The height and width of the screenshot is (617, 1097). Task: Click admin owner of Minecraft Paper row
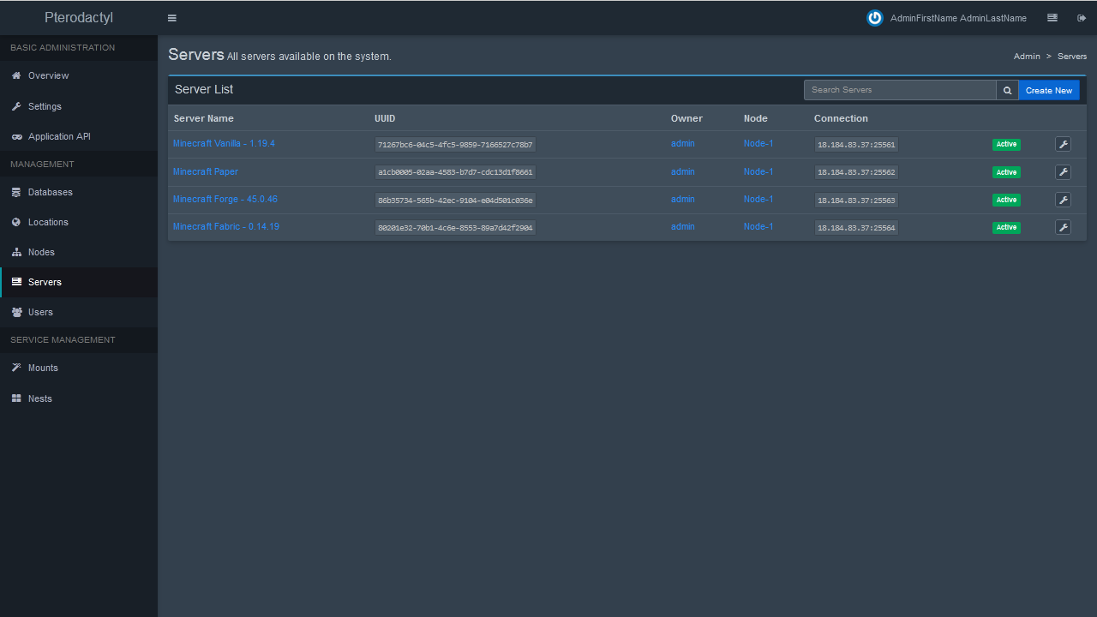point(683,171)
